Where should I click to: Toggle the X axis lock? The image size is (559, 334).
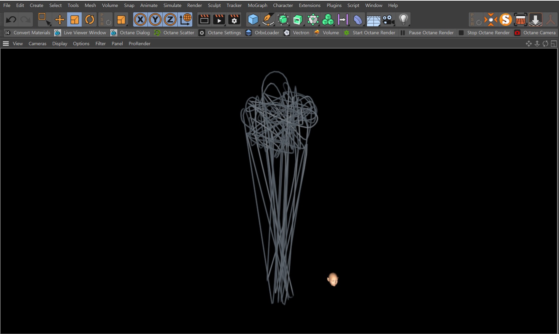pyautogui.click(x=140, y=20)
